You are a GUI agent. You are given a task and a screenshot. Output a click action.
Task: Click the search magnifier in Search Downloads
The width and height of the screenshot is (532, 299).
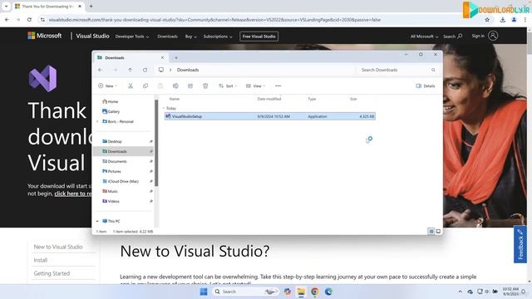tap(433, 70)
